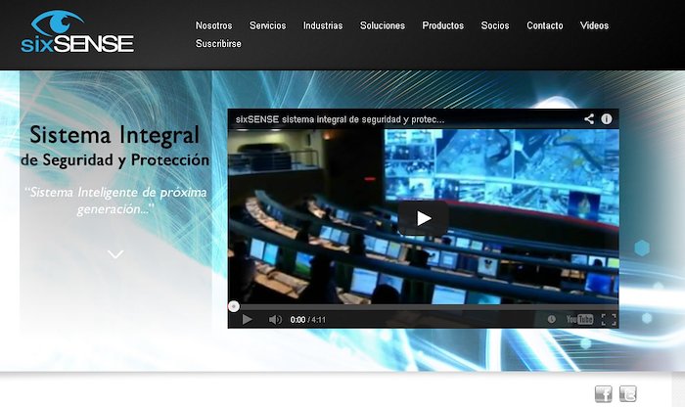Click the video share icon

coord(589,118)
